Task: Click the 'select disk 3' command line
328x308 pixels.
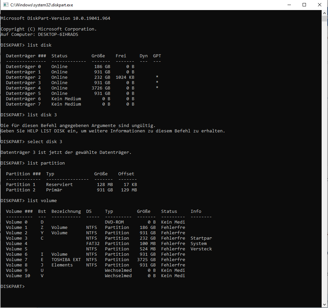Action: tap(31, 141)
